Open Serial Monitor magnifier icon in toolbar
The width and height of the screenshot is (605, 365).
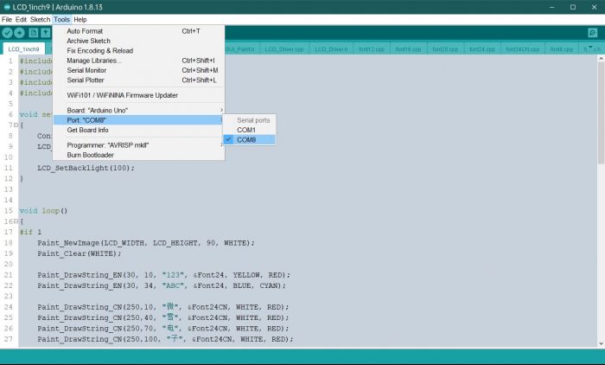[592, 33]
